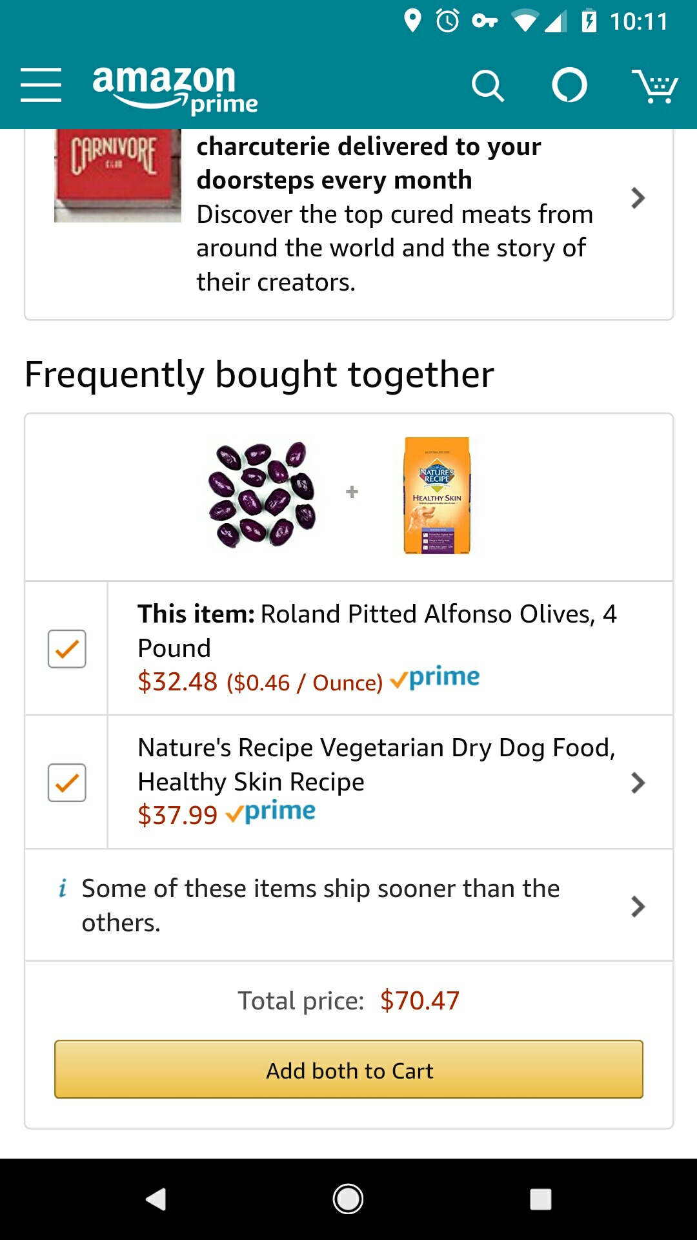Tap the Amazon Prime logo
Image resolution: width=697 pixels, height=1240 pixels.
[174, 88]
